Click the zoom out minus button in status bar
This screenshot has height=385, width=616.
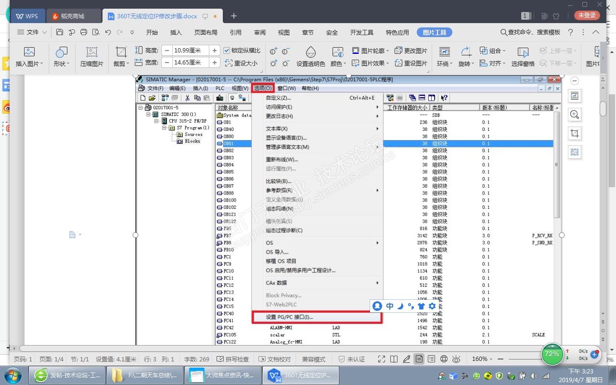(501, 359)
